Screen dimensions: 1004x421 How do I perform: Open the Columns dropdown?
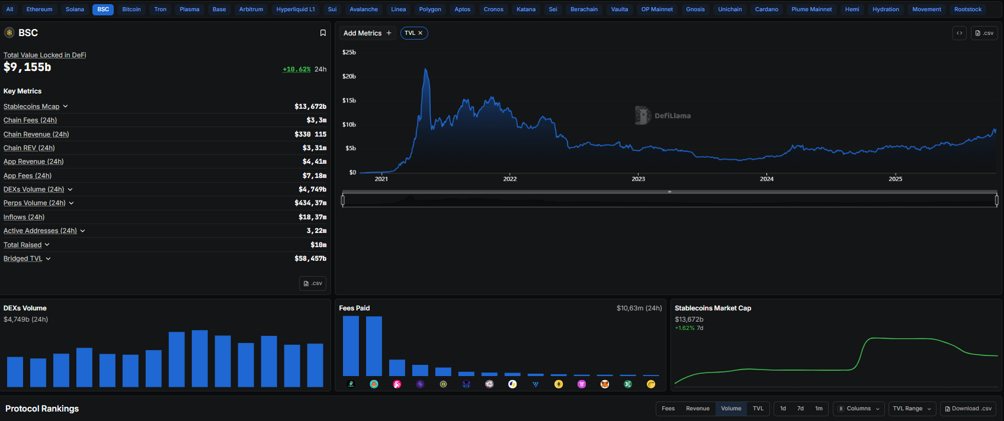(x=859, y=409)
